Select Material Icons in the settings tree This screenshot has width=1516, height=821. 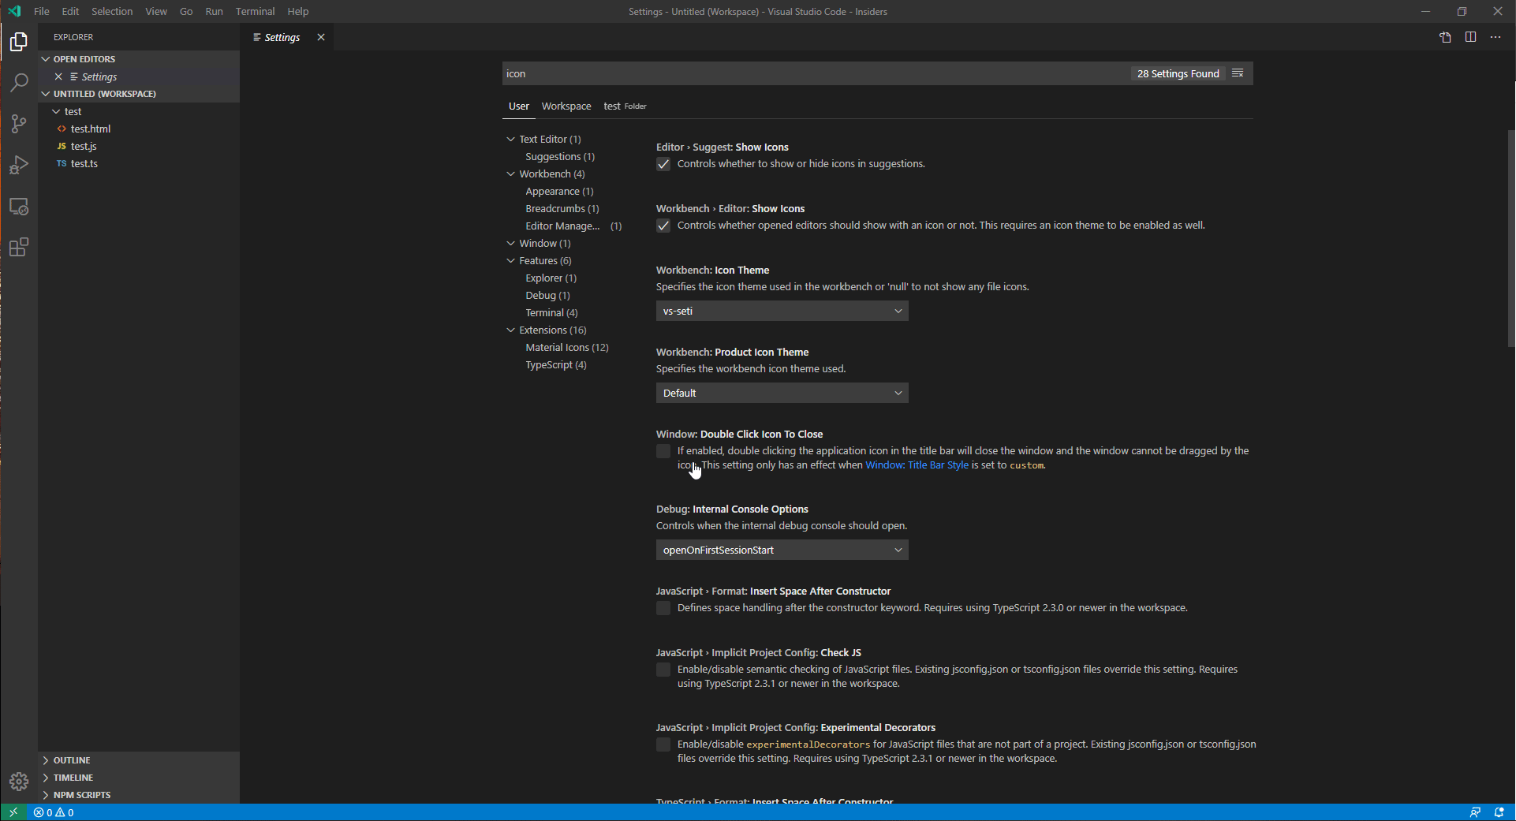(x=566, y=347)
